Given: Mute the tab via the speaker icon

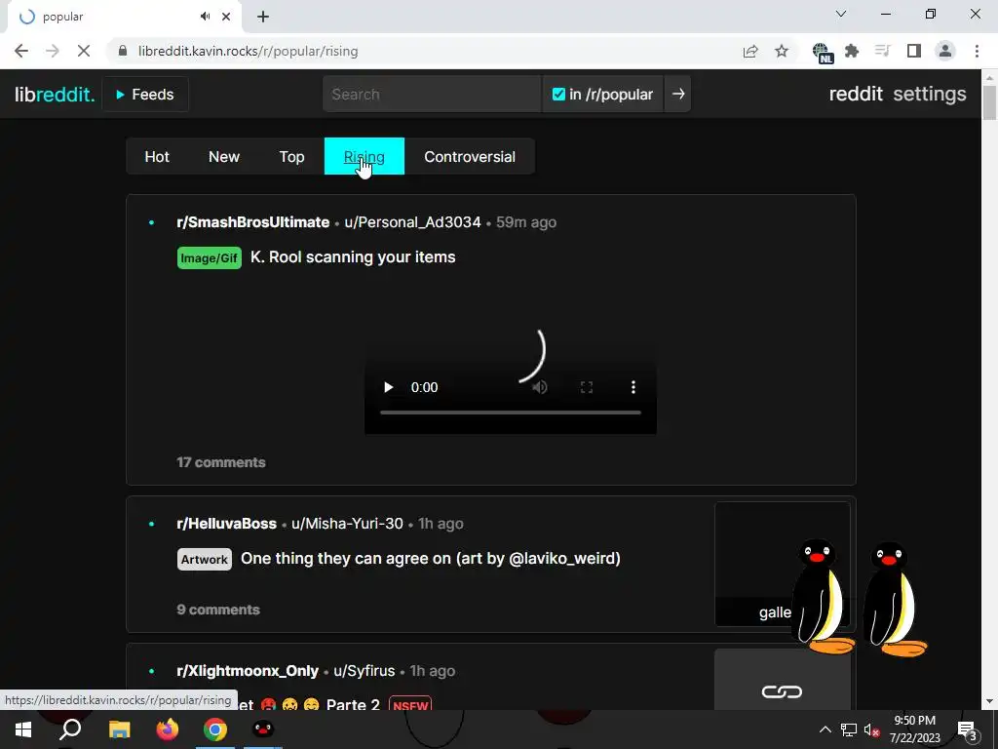Looking at the screenshot, I should (205, 17).
